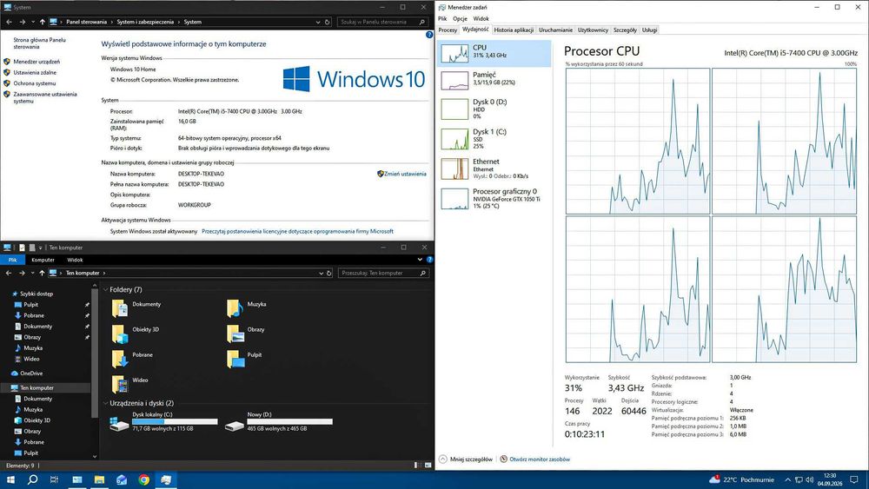The width and height of the screenshot is (869, 489).
Task: Select Szybki dostęp in navigation pane
Action: 36,294
